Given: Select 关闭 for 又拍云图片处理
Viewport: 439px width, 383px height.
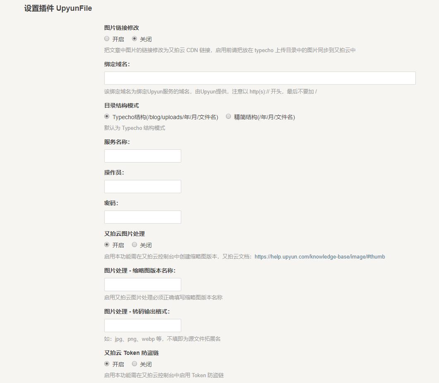Looking at the screenshot, I should 134,245.
